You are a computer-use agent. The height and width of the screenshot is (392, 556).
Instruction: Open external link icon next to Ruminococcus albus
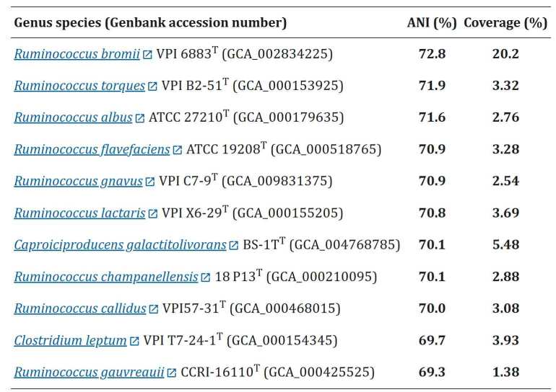click(x=140, y=118)
